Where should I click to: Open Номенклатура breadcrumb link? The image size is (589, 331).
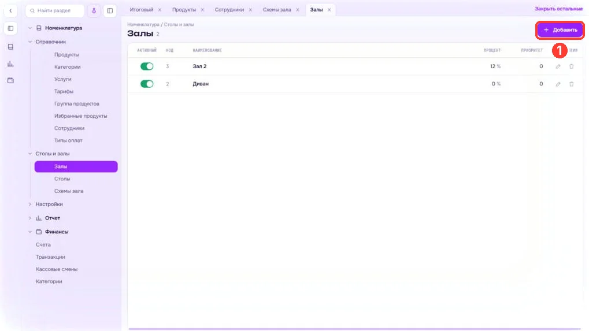143,24
